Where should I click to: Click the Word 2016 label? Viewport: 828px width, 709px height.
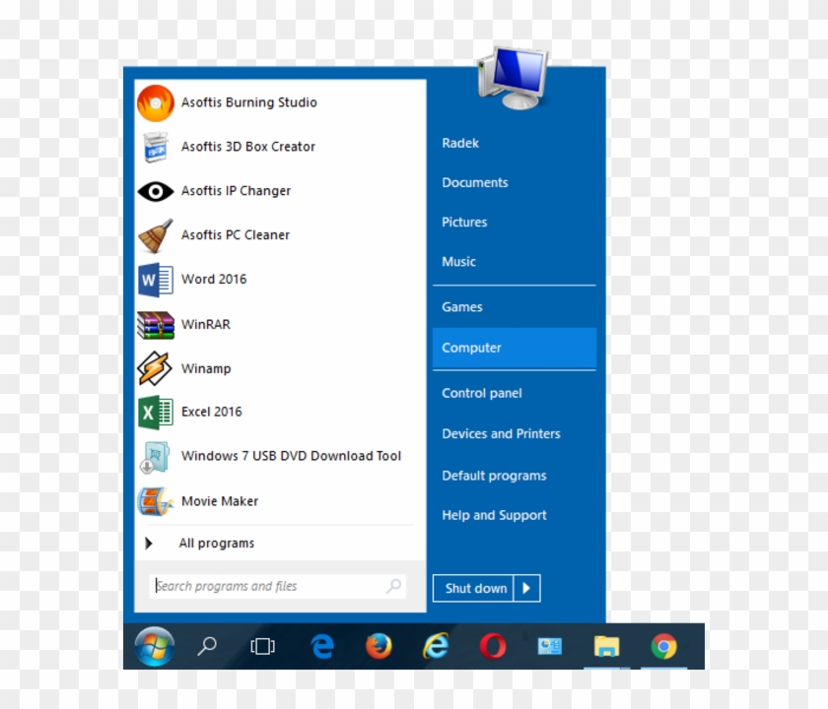214,280
